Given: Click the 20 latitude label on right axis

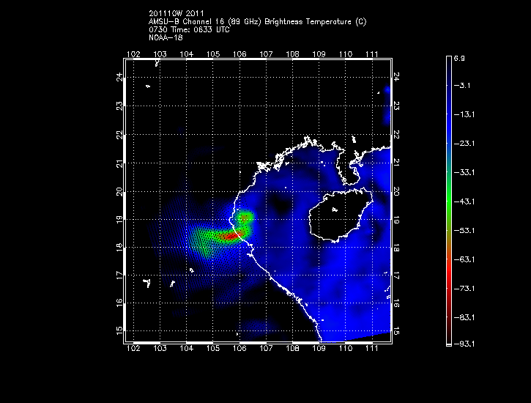Looking at the screenshot, I should (396, 191).
